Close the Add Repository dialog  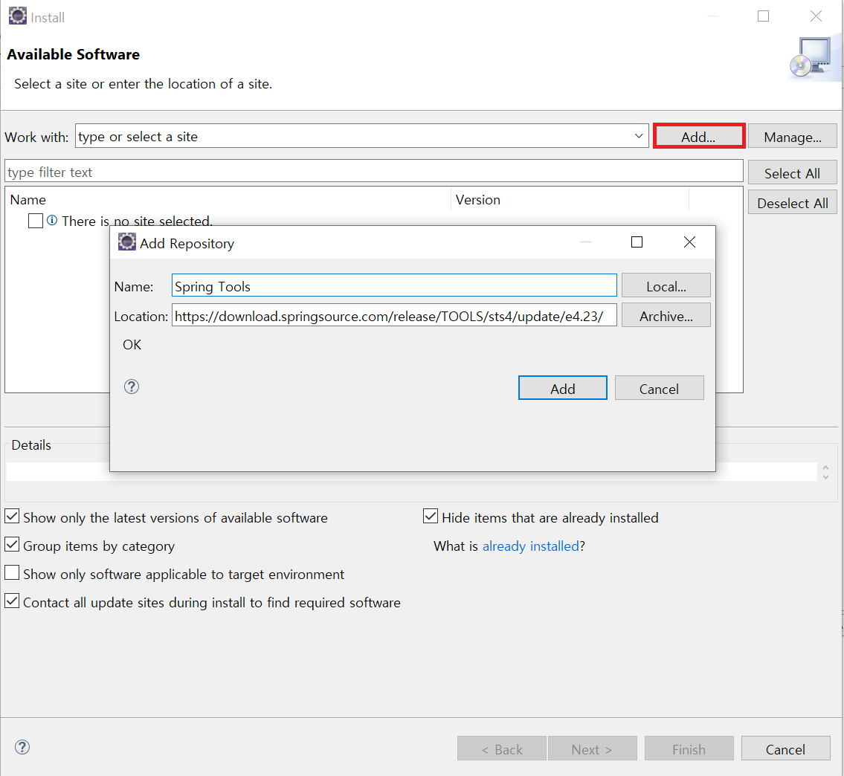pyautogui.click(x=689, y=242)
